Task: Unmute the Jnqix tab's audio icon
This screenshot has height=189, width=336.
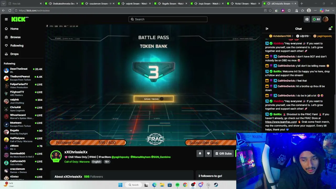Action: [x=196, y=4]
